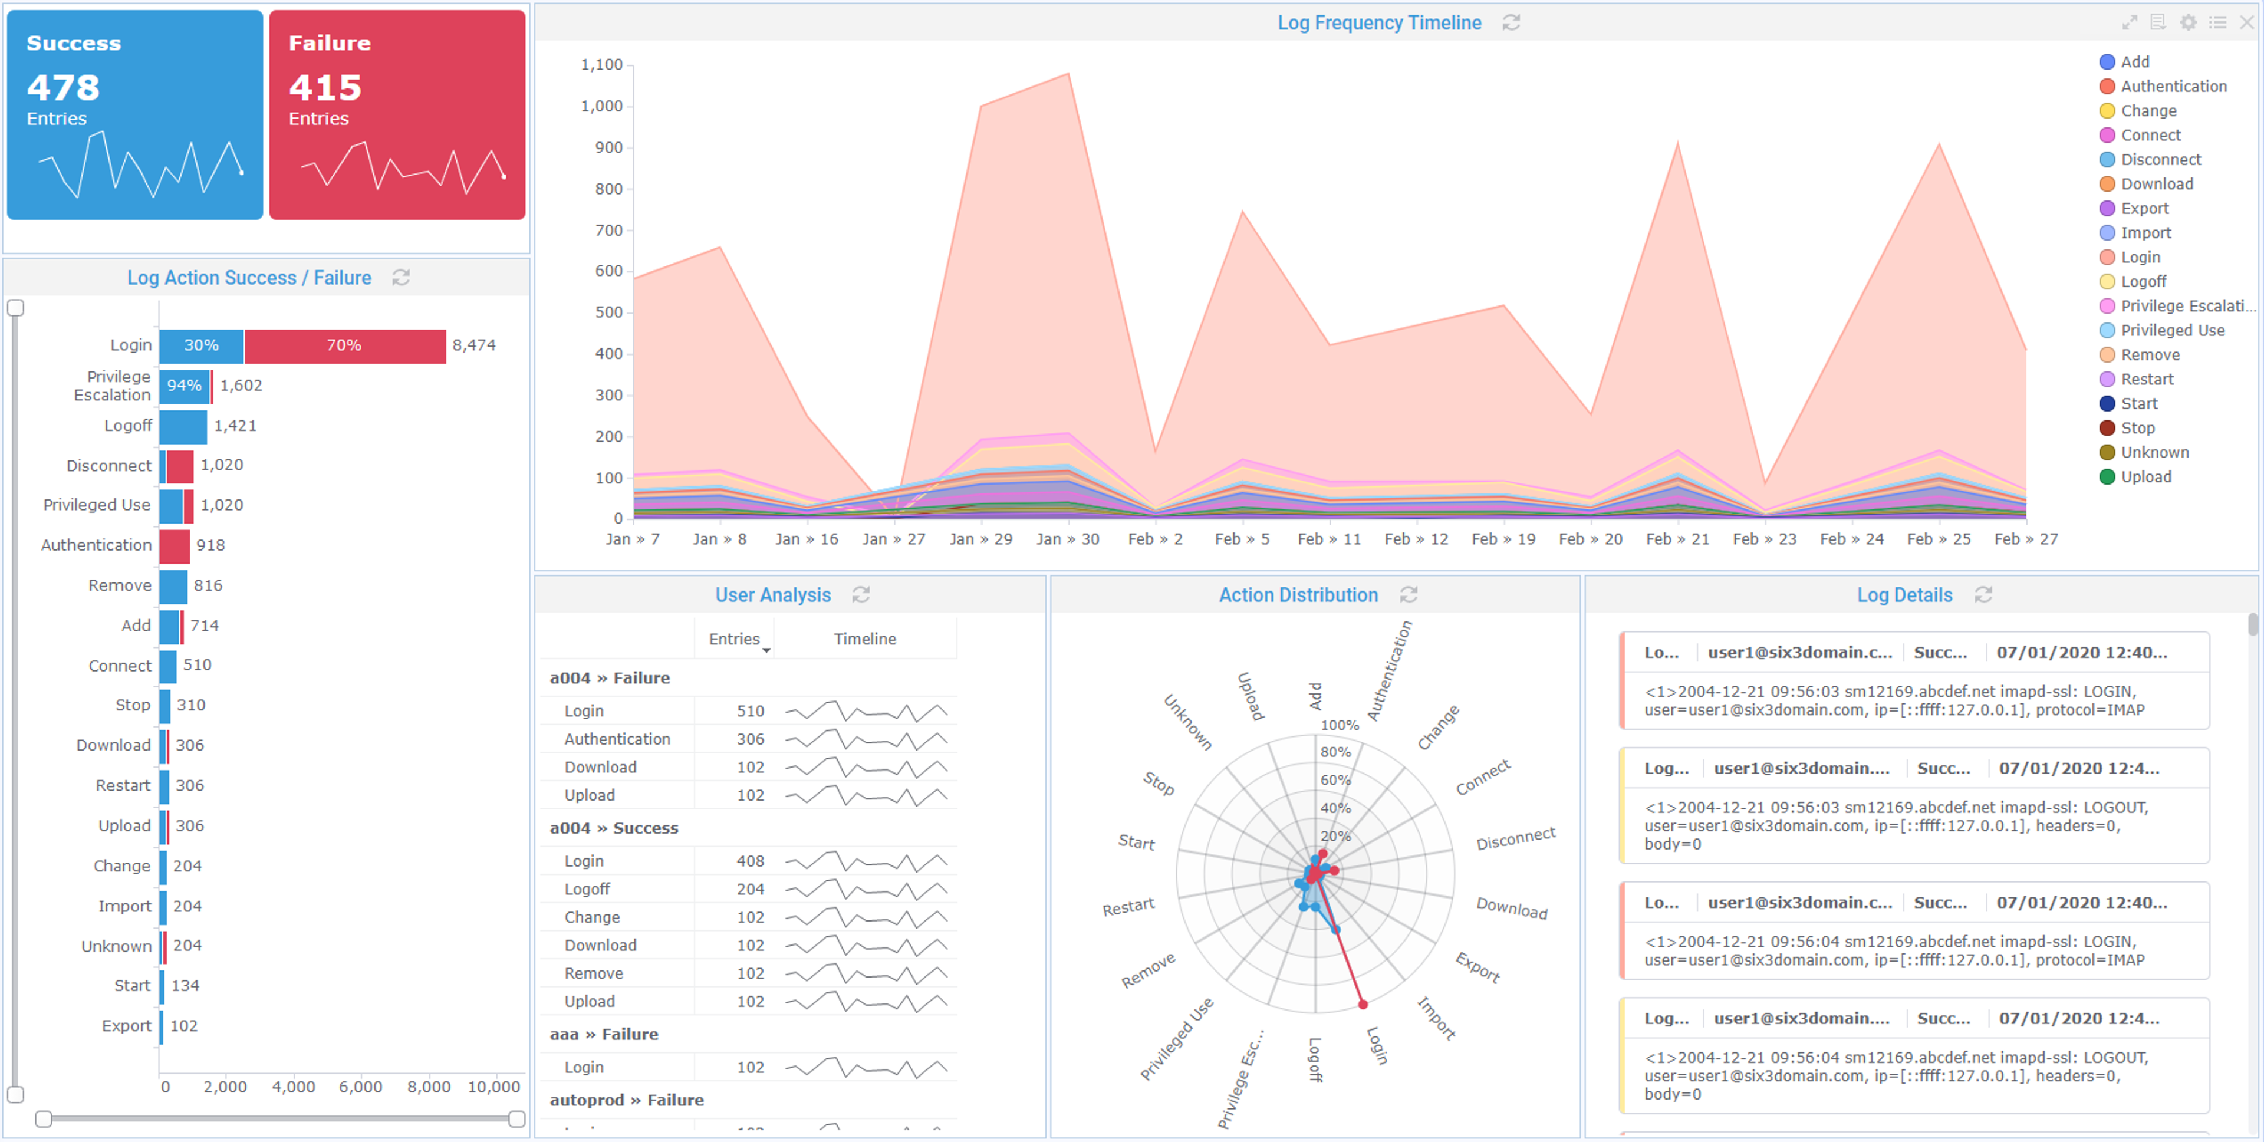This screenshot has width=2264, height=1142.
Task: Click the Timeline column header
Action: pos(864,639)
